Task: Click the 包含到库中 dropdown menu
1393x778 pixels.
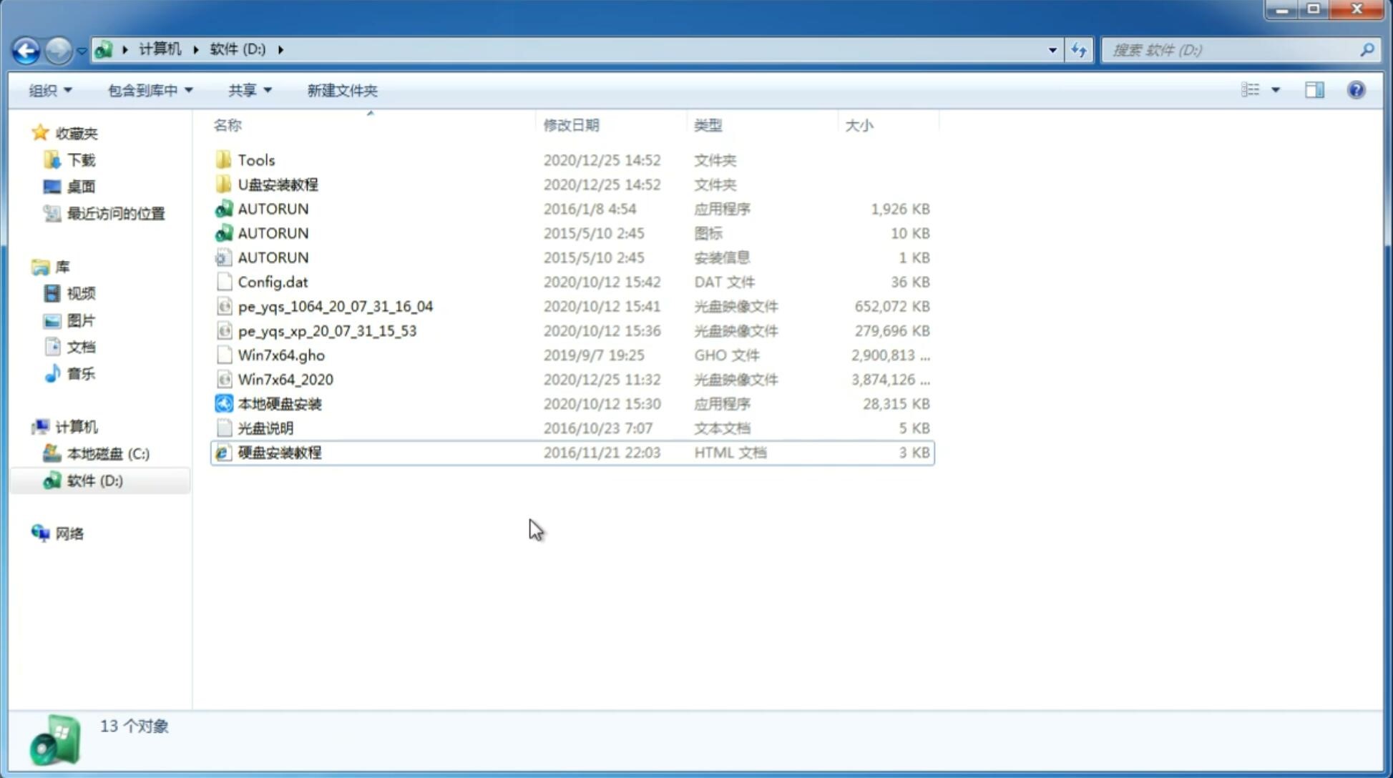Action: pyautogui.click(x=148, y=90)
